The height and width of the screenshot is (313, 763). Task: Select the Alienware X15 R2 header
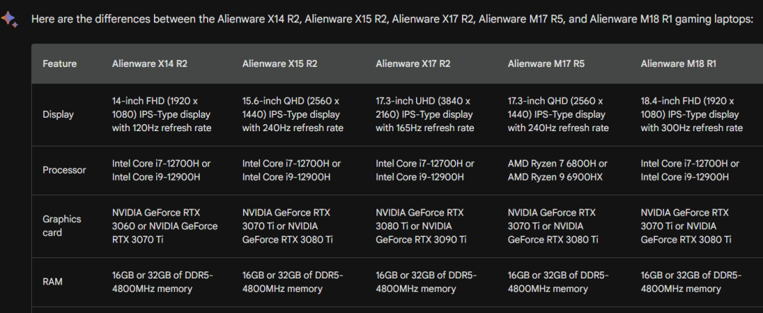click(279, 63)
